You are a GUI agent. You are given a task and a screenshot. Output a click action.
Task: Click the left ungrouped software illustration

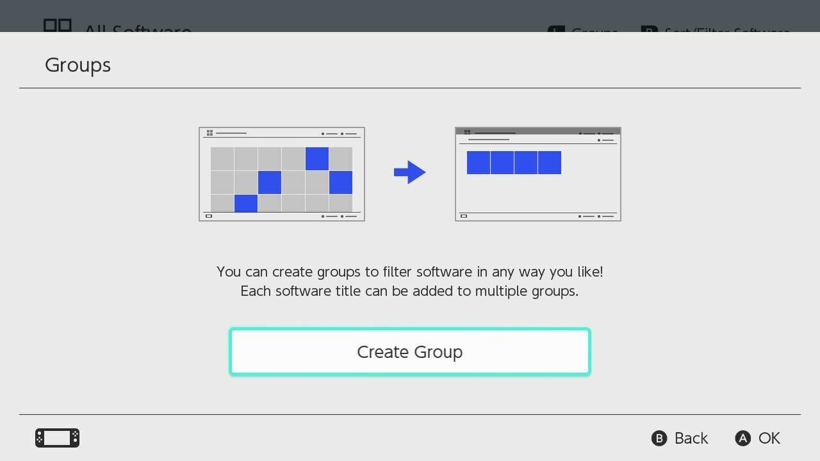tap(282, 174)
